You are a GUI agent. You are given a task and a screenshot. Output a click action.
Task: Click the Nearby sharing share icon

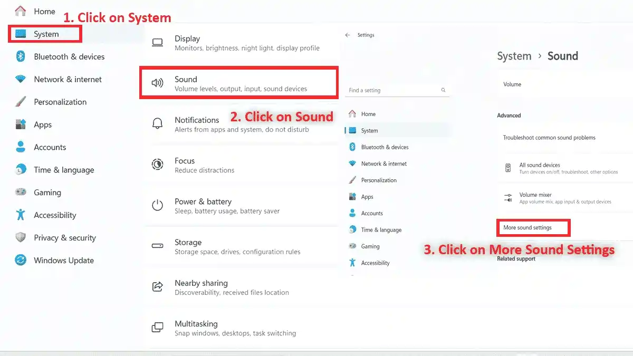[x=157, y=287]
